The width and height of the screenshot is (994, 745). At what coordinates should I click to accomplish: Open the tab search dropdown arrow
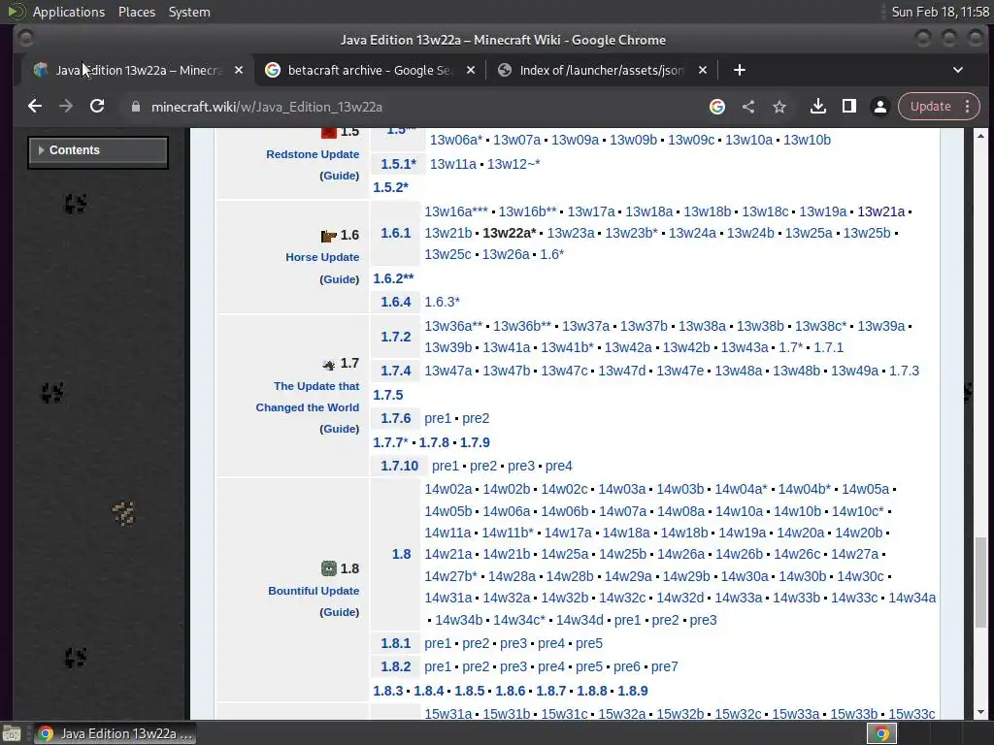point(958,70)
